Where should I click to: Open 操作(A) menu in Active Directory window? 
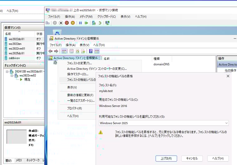click(x=70, y=45)
